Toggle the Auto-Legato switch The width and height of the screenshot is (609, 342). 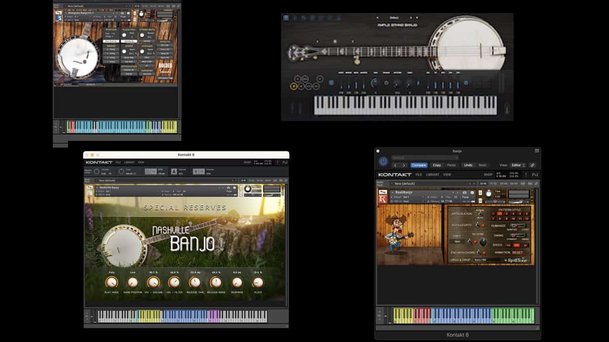[x=478, y=225]
